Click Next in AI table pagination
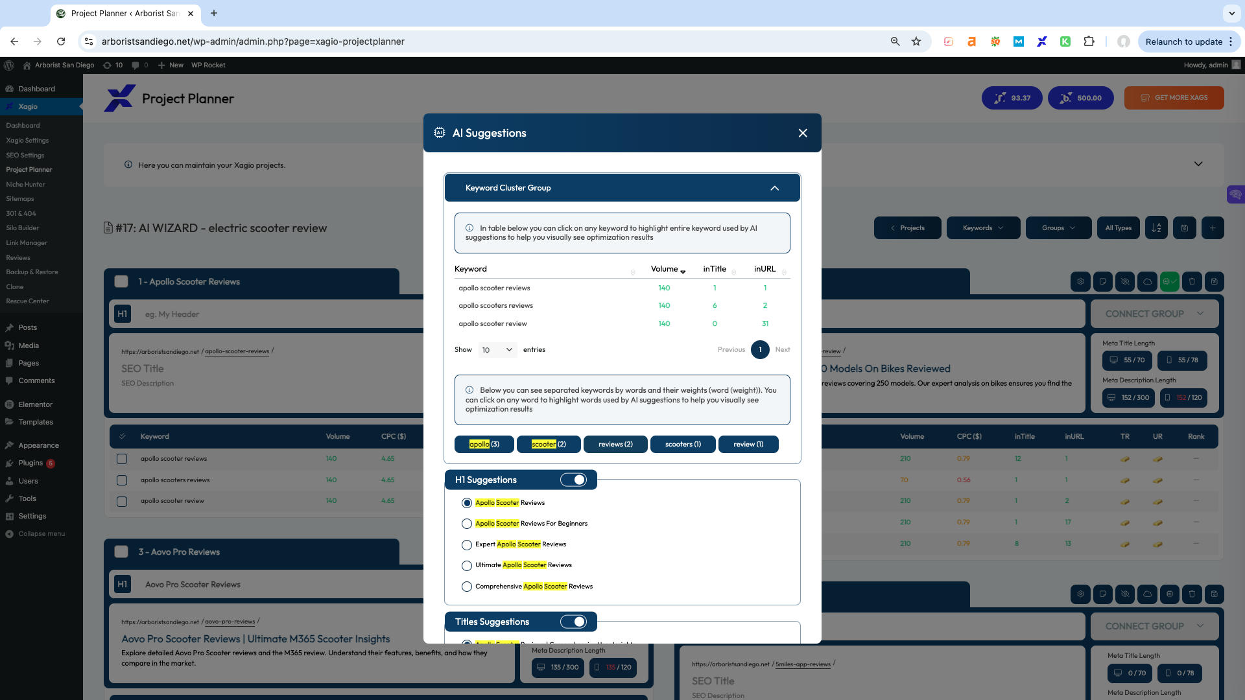1245x700 pixels. [x=783, y=350]
